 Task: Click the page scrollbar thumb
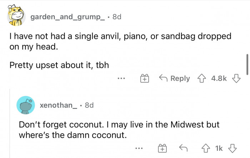[247, 64]
